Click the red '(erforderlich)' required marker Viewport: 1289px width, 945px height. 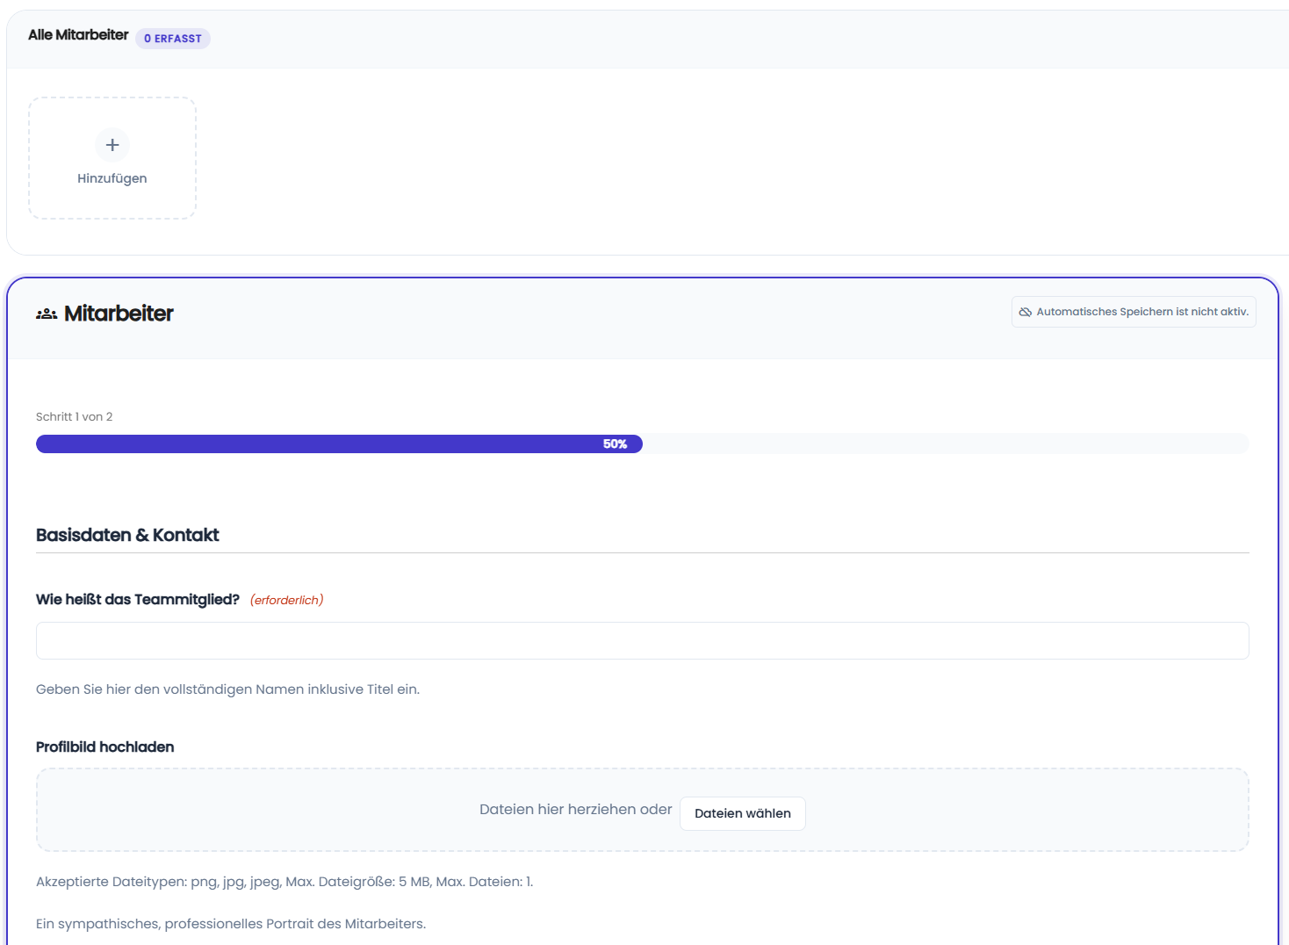pyautogui.click(x=286, y=600)
